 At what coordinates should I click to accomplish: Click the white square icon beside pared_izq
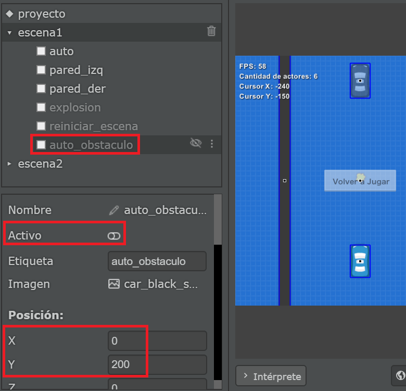(x=41, y=70)
